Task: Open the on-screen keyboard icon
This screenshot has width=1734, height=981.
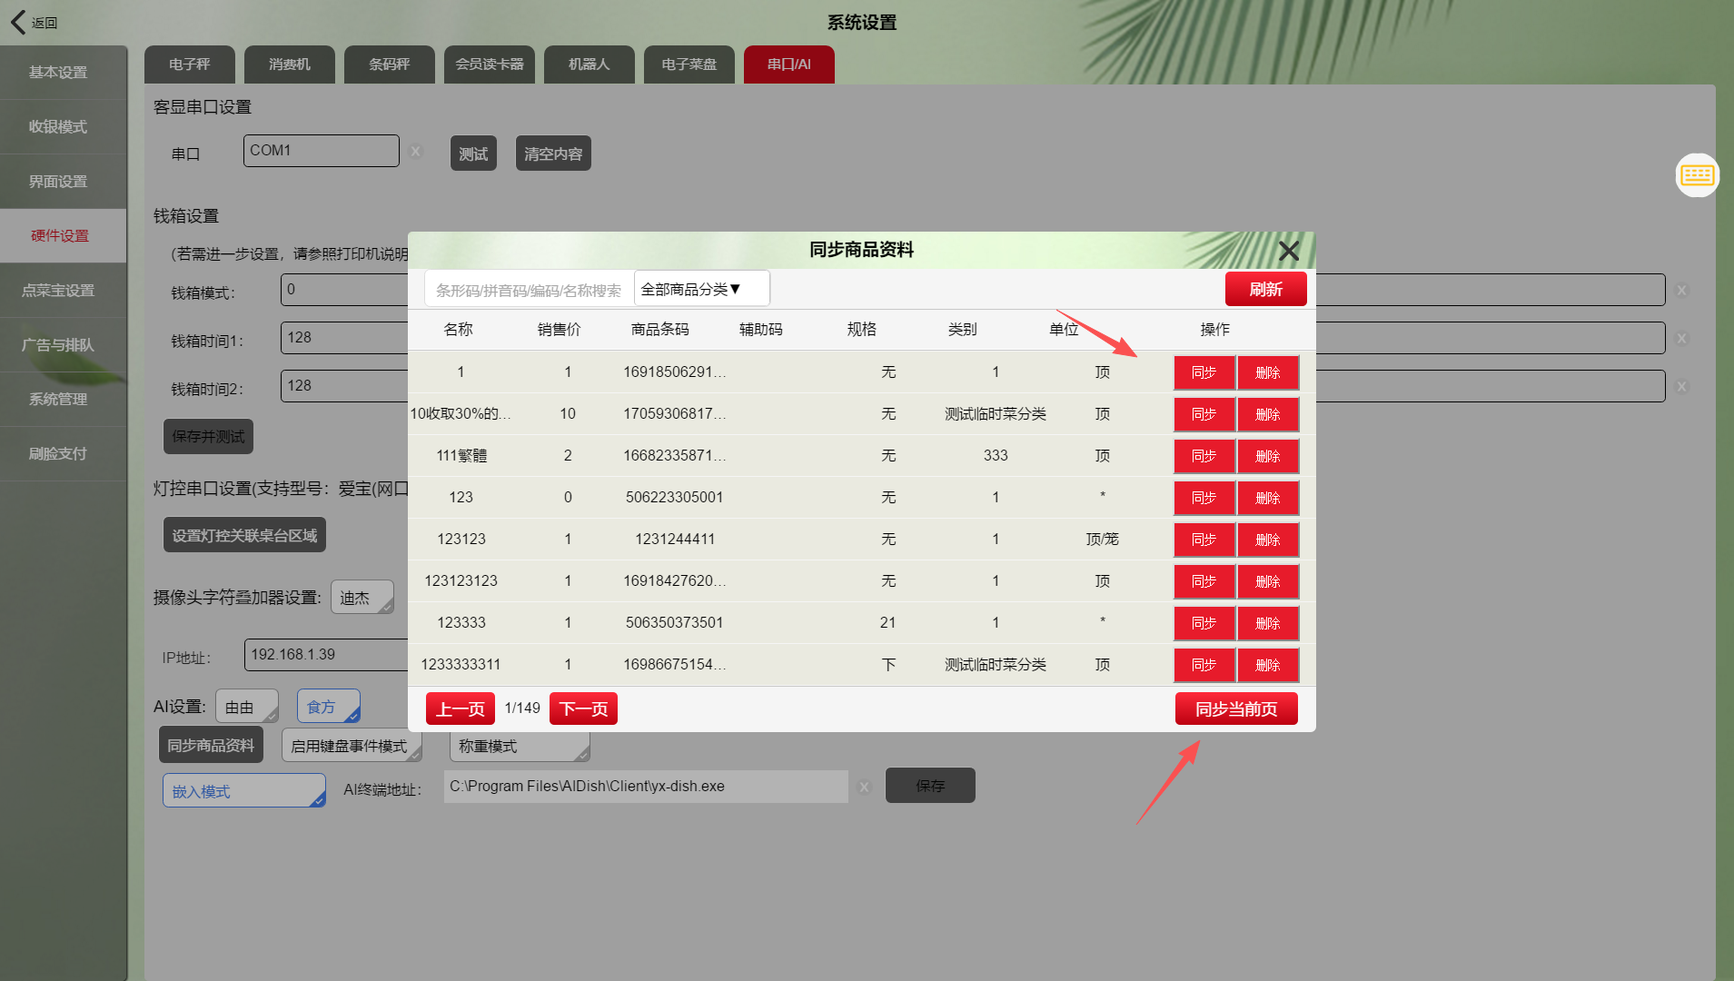Action: 1696,175
